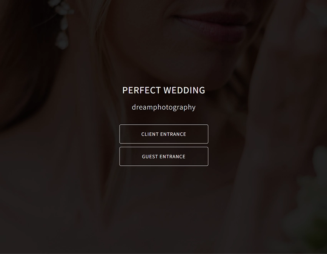
Task: Select the CLIENT ENTRANCE label text
Action: click(x=164, y=134)
